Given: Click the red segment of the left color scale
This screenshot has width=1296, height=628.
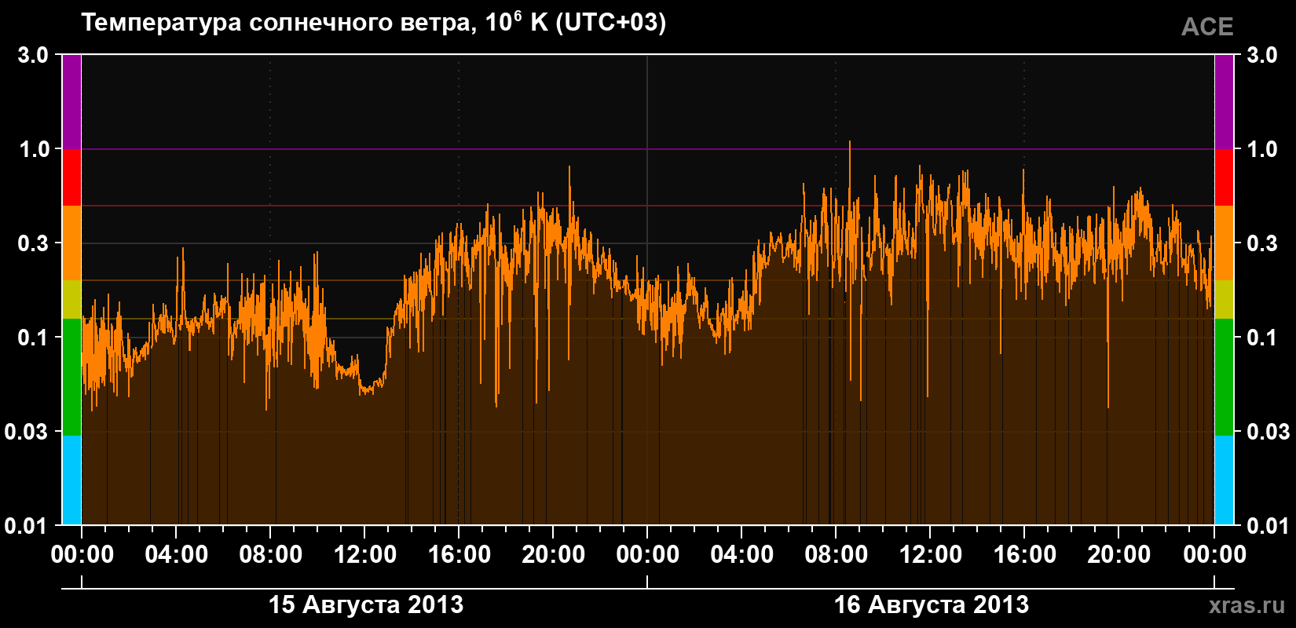Looking at the screenshot, I should click(x=71, y=177).
